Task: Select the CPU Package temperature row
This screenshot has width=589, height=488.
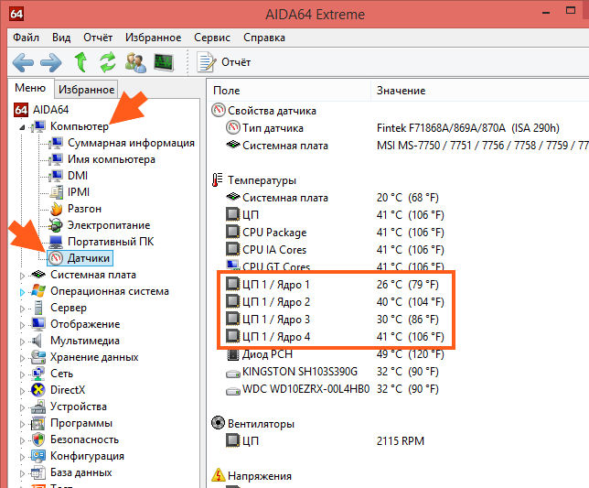Action: [335, 233]
